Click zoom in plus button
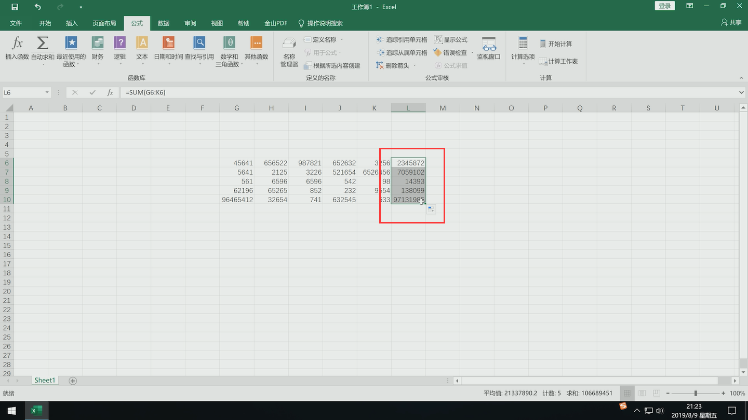 (x=724, y=393)
